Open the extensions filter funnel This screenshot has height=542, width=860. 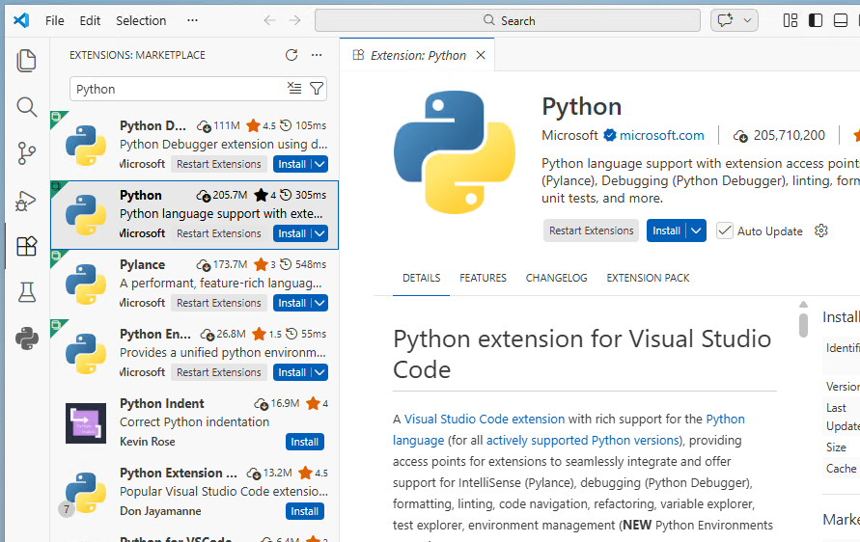click(x=317, y=88)
